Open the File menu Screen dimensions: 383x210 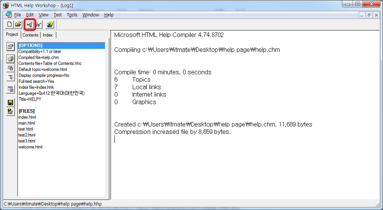click(x=17, y=15)
